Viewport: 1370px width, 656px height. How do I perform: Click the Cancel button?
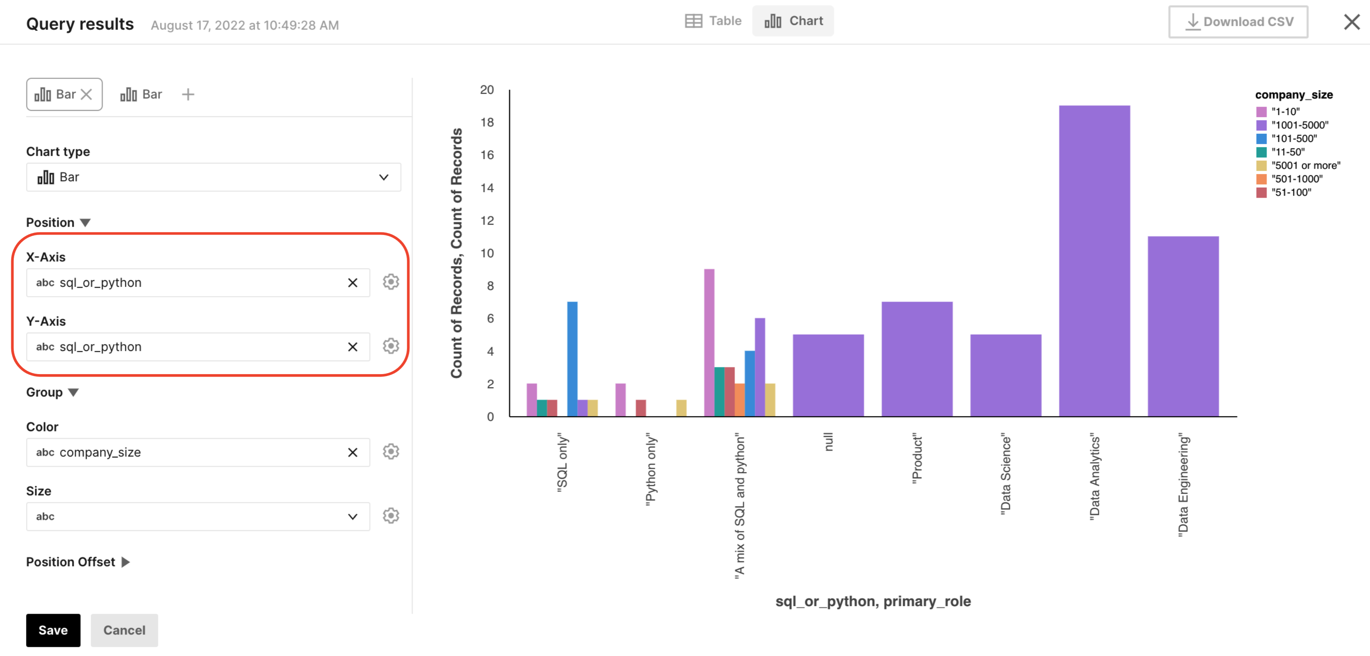coord(124,630)
